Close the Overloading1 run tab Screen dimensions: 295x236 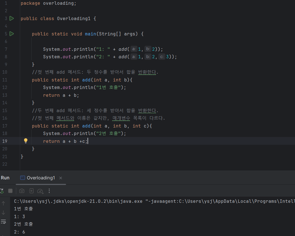[x=61, y=178]
